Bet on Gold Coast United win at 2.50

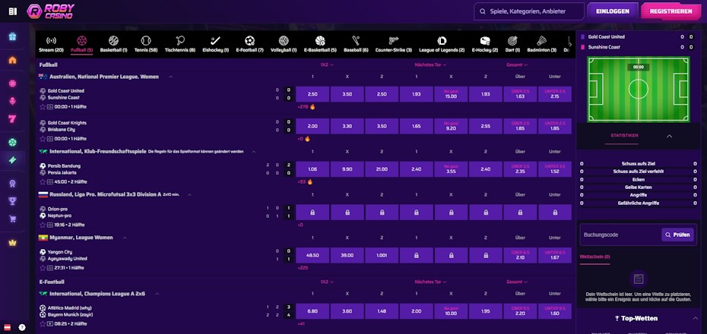click(312, 94)
